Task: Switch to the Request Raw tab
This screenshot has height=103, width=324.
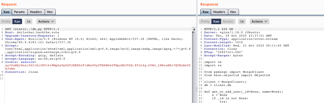Action: tap(7, 12)
